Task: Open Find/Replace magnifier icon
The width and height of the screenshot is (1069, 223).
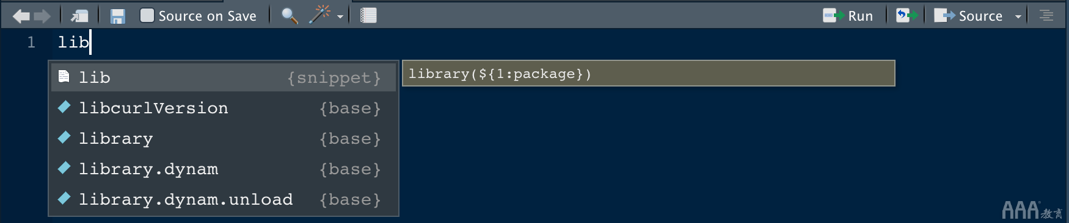Action: 290,16
